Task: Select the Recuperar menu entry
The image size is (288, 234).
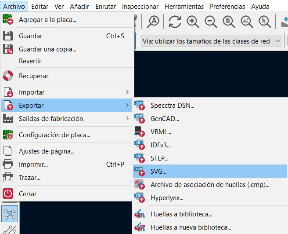Action: [67, 76]
